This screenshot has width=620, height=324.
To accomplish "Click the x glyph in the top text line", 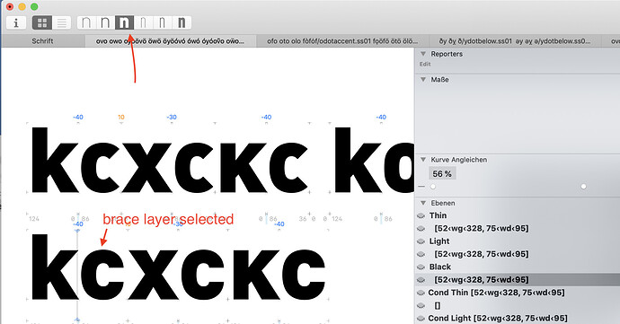I will click(146, 168).
